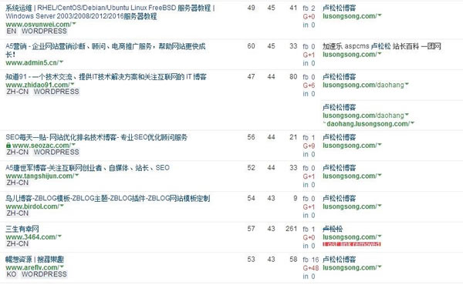Click the G+9 count in the seozac.com row

click(309, 146)
